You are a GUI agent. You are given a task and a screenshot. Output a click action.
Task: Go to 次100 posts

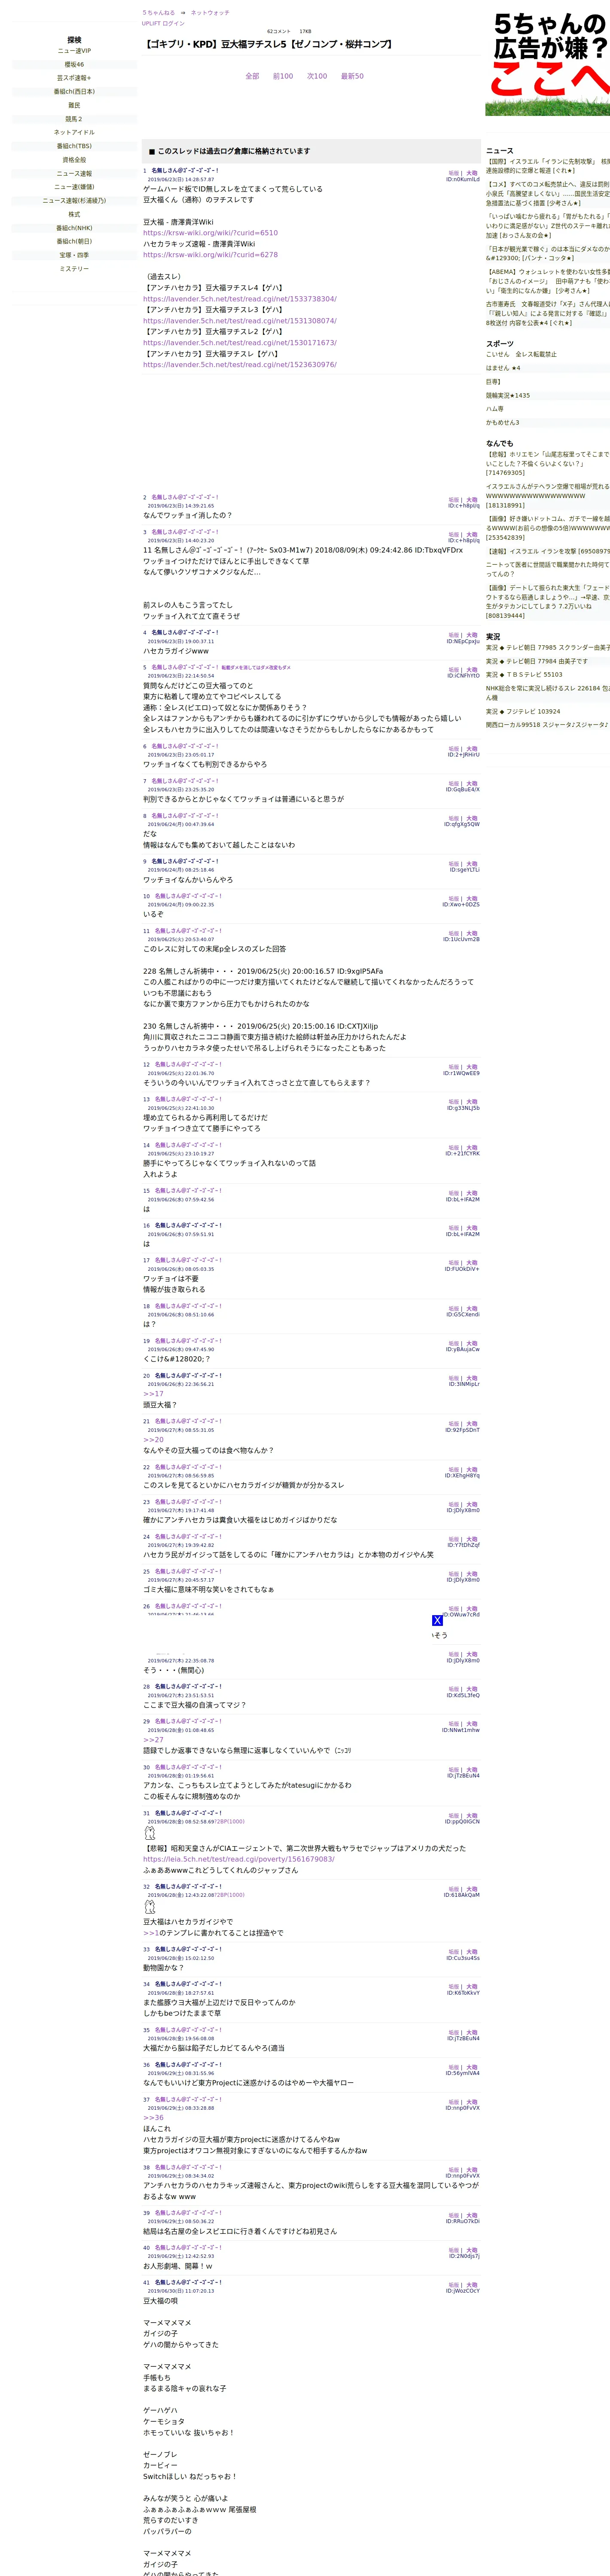point(317,76)
